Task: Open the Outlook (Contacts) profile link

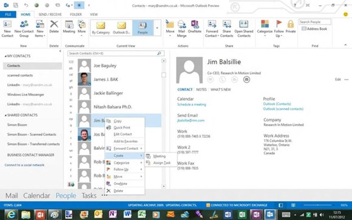Action: pos(277,104)
